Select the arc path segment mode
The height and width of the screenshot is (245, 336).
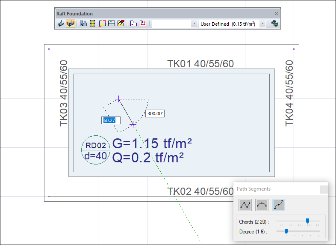click(262, 205)
